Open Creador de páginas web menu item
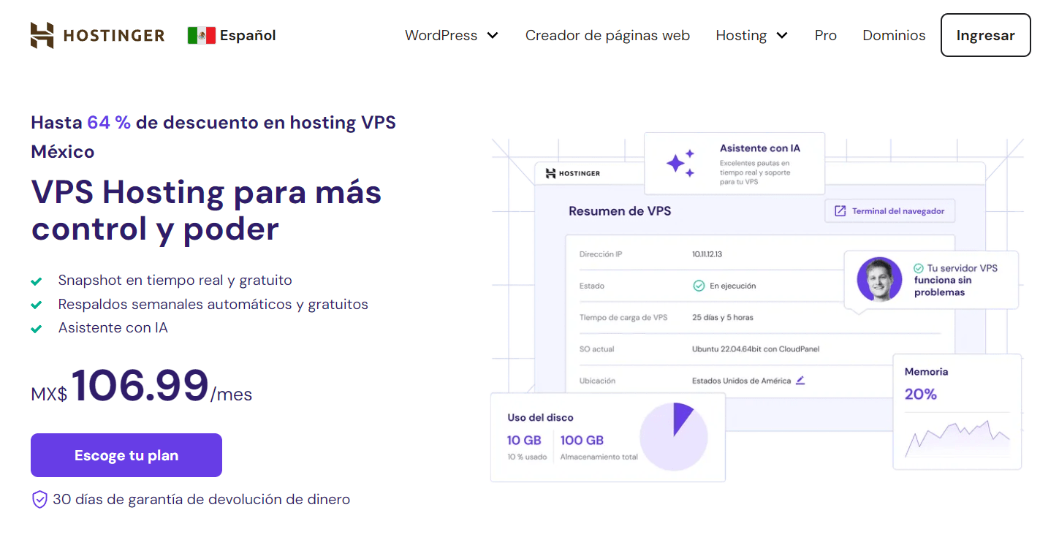The image size is (1059, 548). coord(607,35)
